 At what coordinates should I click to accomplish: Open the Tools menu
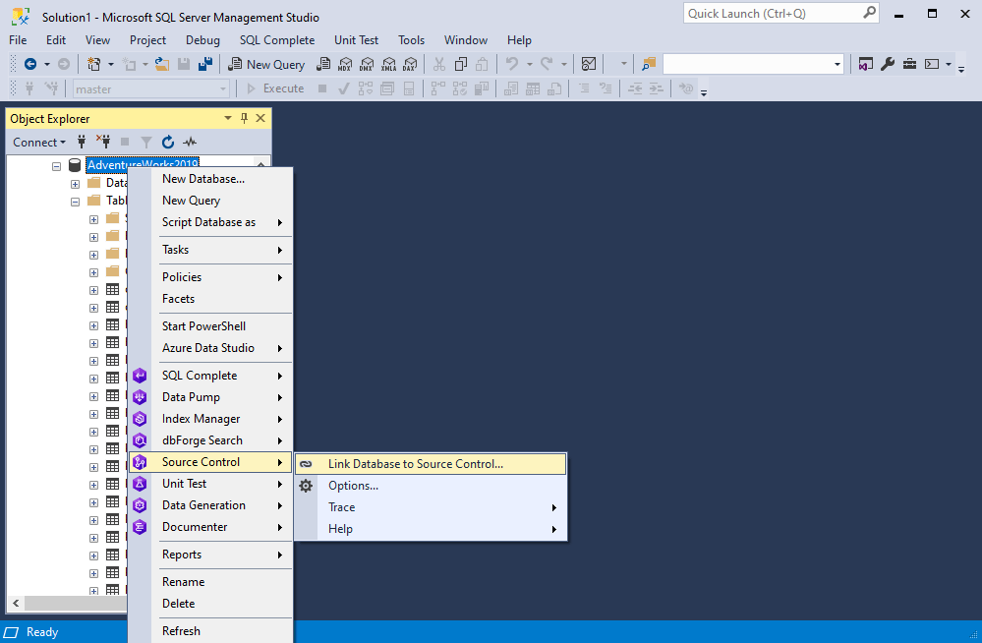coord(412,40)
